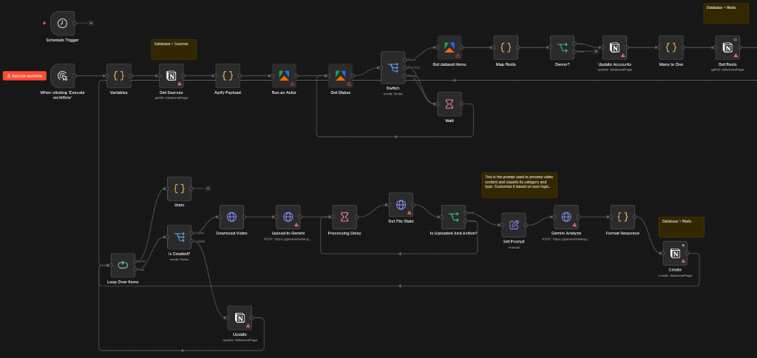This screenshot has width=757, height=358.
Task: Select the Download Video HTTP node
Action: pos(231,217)
